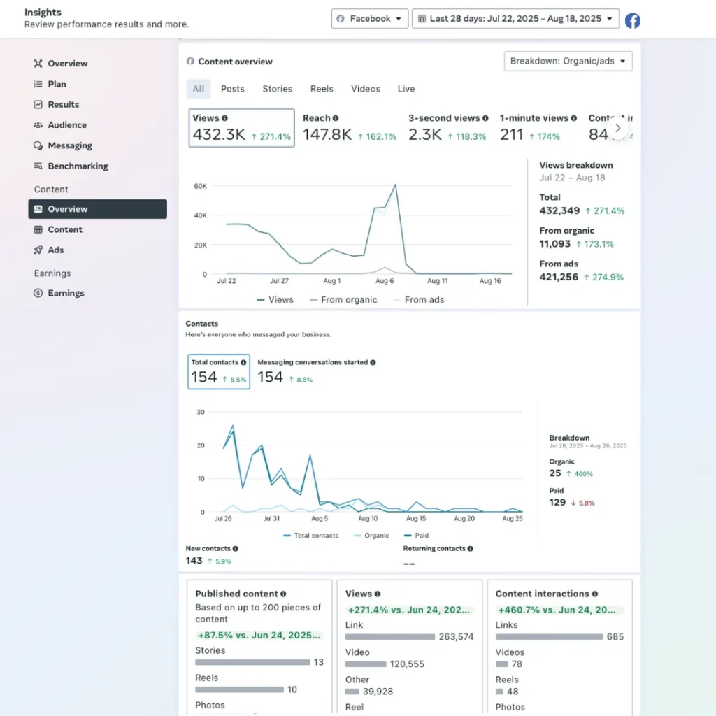Open the Facebook platform dropdown

[369, 19]
